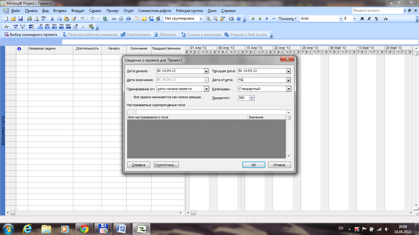Toggle Italic К formatting

[x=369, y=19]
